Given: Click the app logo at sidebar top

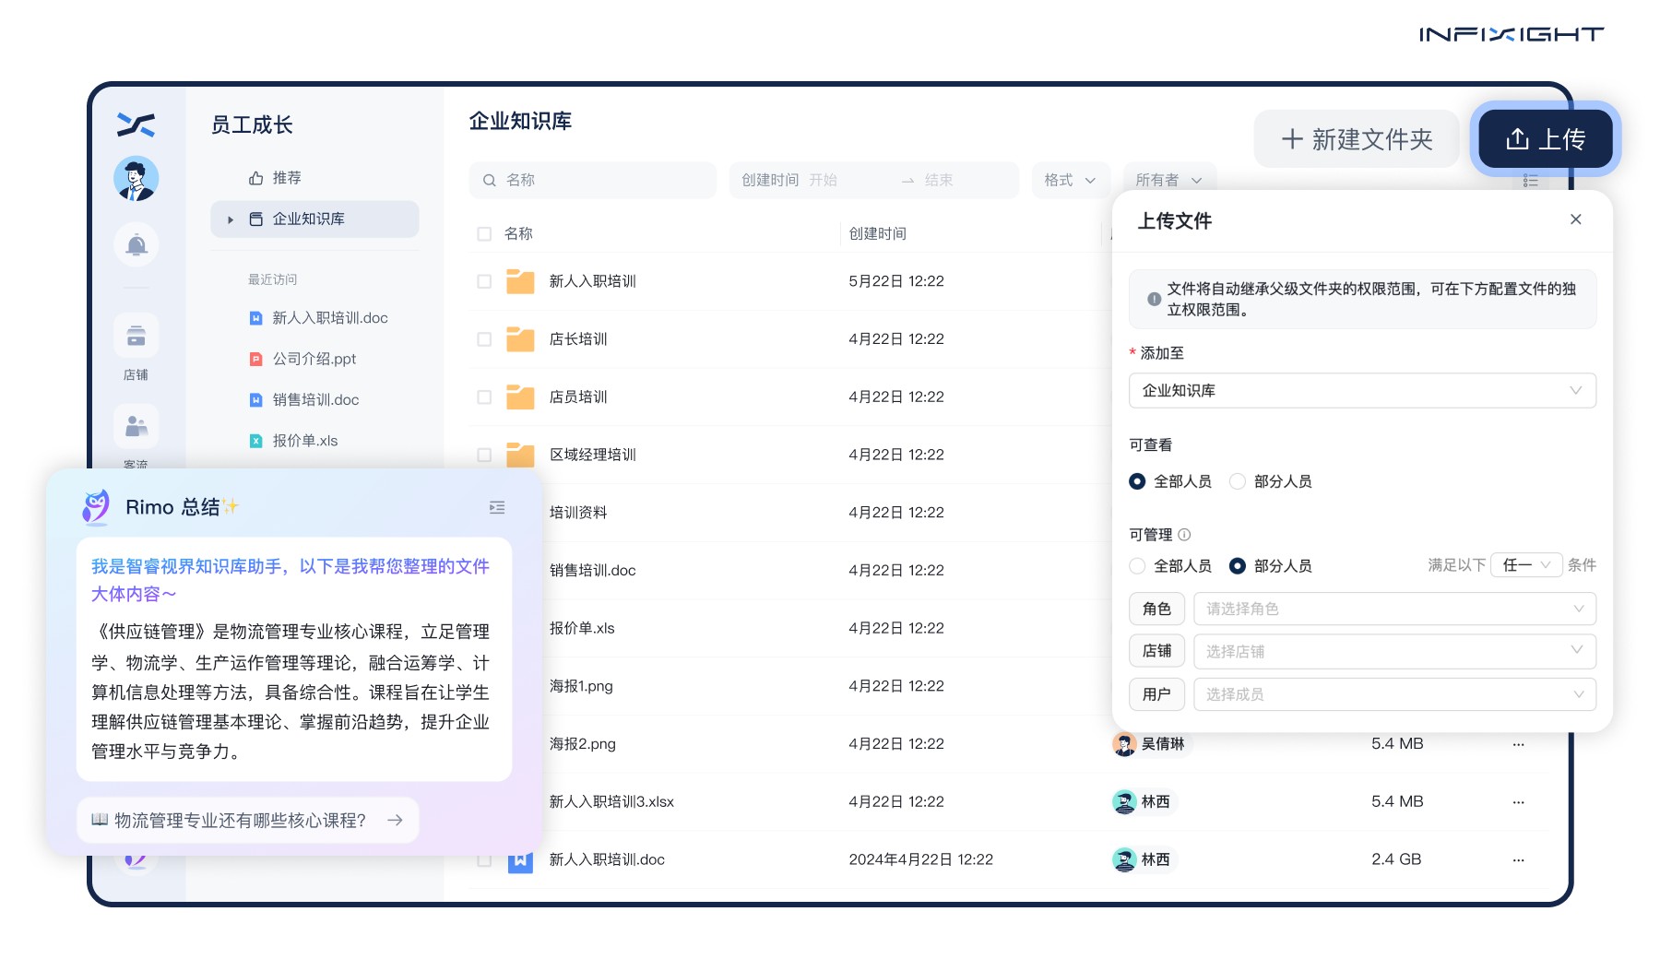Looking at the screenshot, I should point(136,124).
